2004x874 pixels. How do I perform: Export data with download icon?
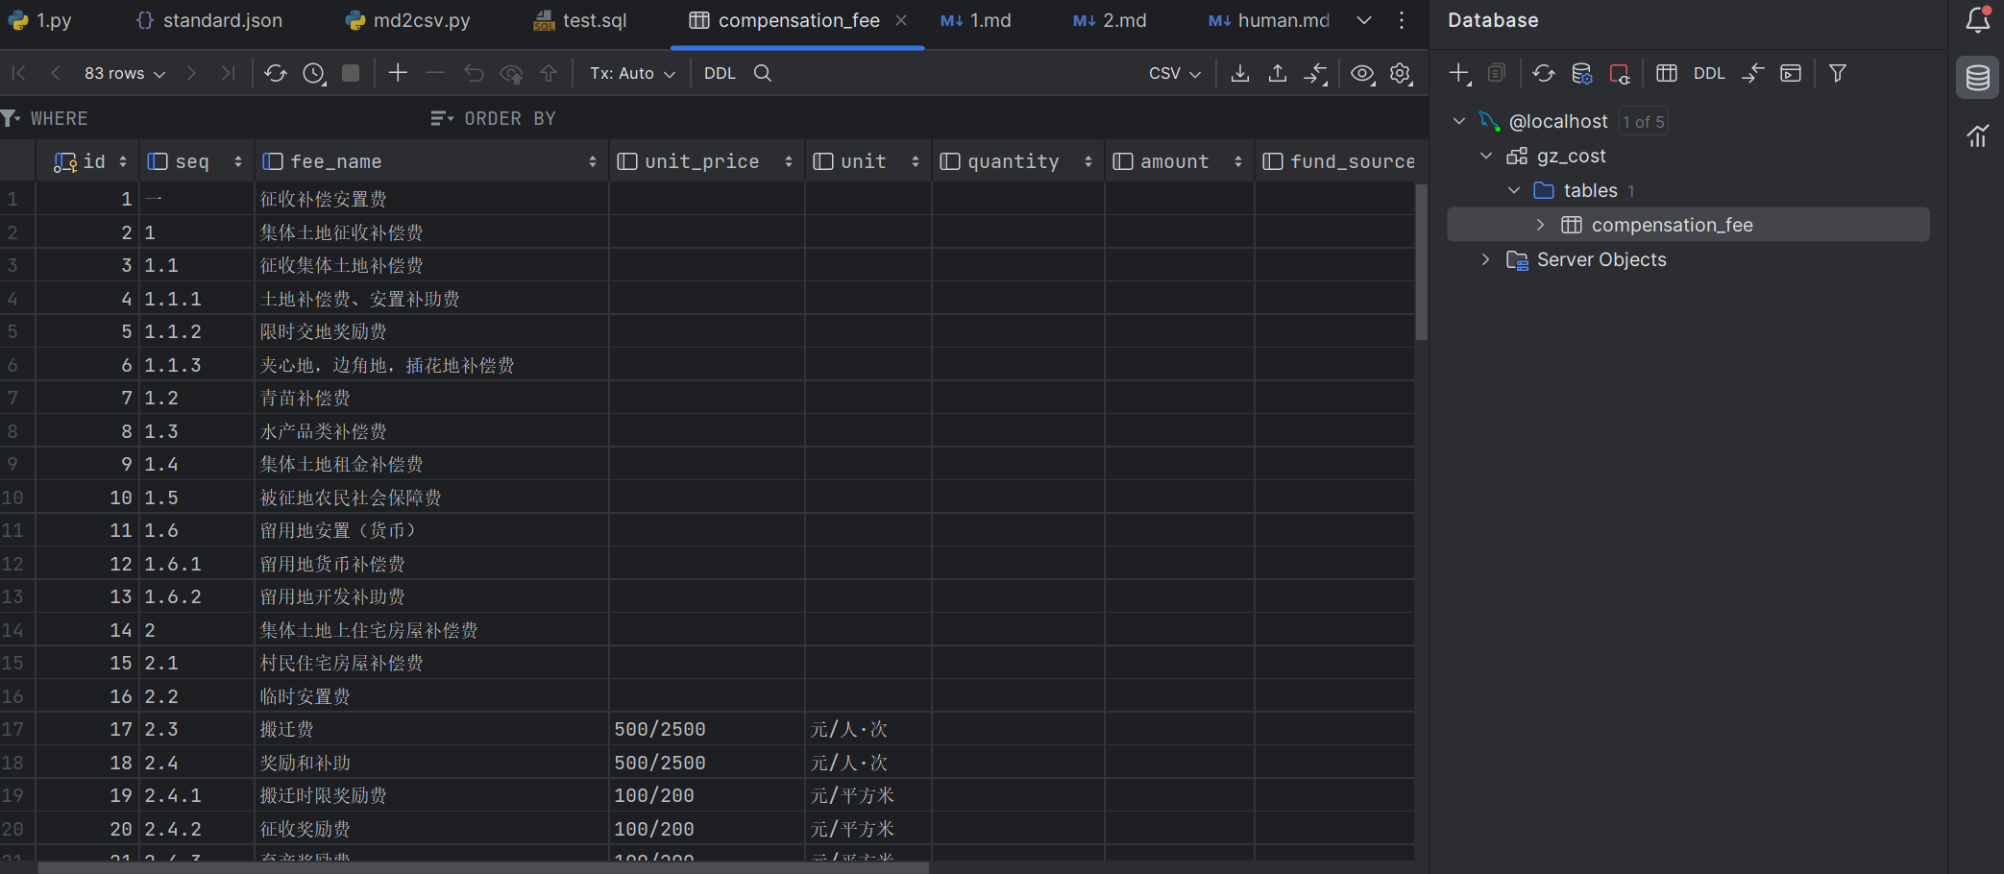tap(1240, 73)
